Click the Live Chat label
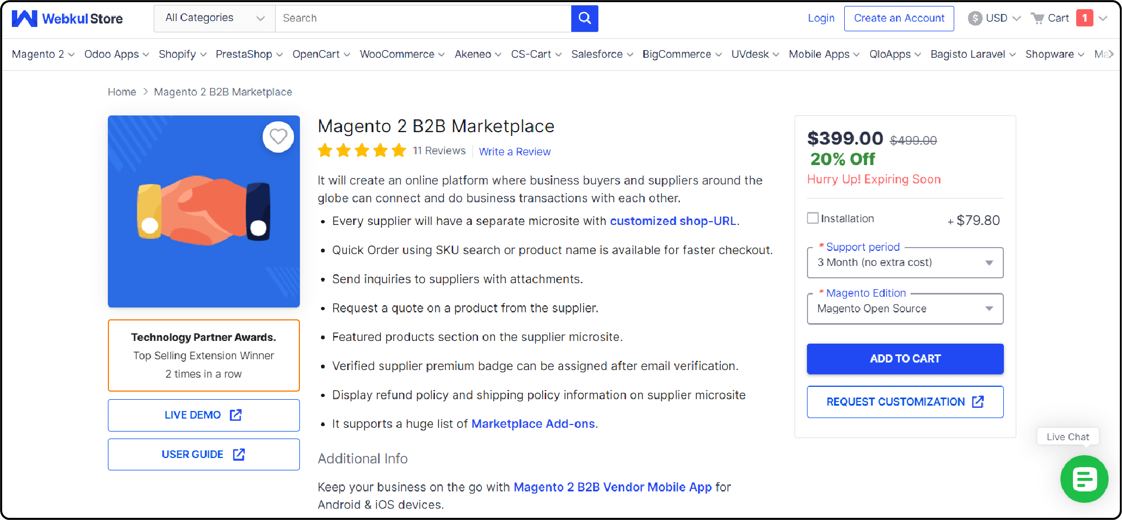The width and height of the screenshot is (1122, 520). coord(1068,437)
